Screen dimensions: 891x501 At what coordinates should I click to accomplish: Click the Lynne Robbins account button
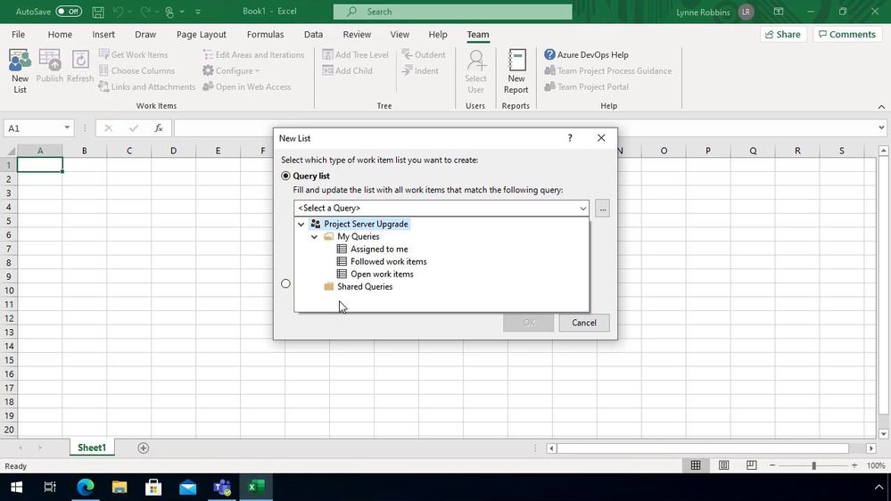714,12
